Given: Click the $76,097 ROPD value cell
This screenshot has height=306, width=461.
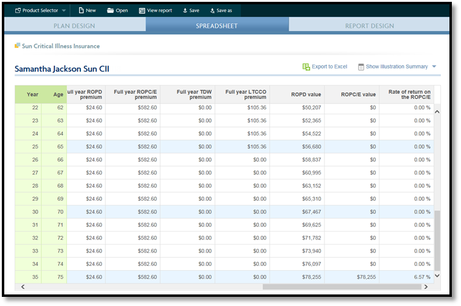Looking at the screenshot, I should click(x=297, y=264).
